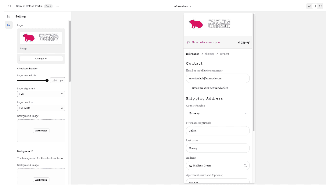Click the cart icon in order summary bar
The width and height of the screenshot is (327, 186).
(188, 42)
